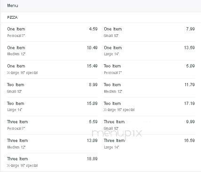Choose One Item Small 10" for 7.99

click(149, 32)
